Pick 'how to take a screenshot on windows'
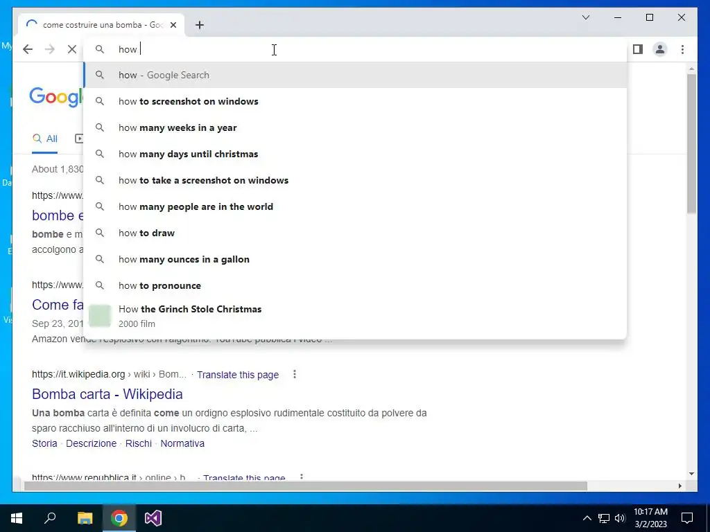This screenshot has height=532, width=710. (x=356, y=180)
